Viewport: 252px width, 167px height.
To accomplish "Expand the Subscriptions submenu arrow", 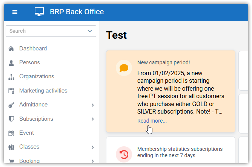I will tap(92, 119).
